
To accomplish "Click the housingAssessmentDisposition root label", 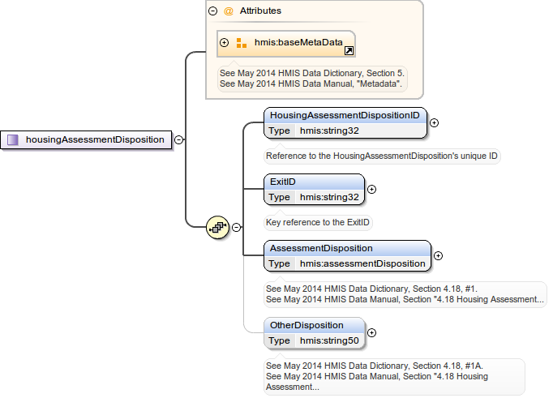I will [x=95, y=139].
